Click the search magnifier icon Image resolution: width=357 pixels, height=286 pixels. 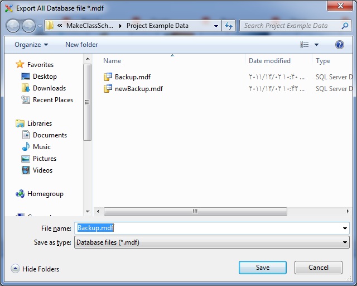345,26
